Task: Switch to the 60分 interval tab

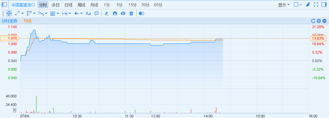Action: (158, 5)
